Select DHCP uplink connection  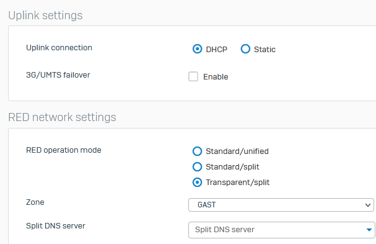[197, 49]
